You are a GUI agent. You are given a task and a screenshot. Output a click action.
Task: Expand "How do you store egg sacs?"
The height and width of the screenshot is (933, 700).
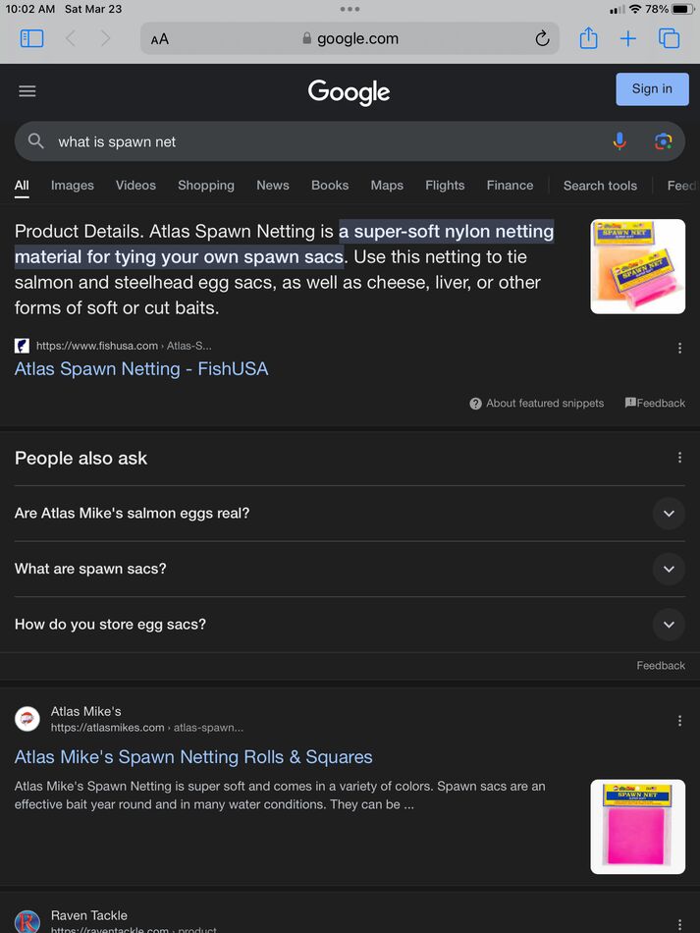pos(669,625)
